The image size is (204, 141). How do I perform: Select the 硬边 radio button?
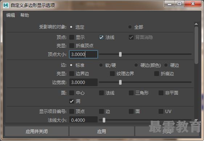pyautogui.click(x=166, y=65)
